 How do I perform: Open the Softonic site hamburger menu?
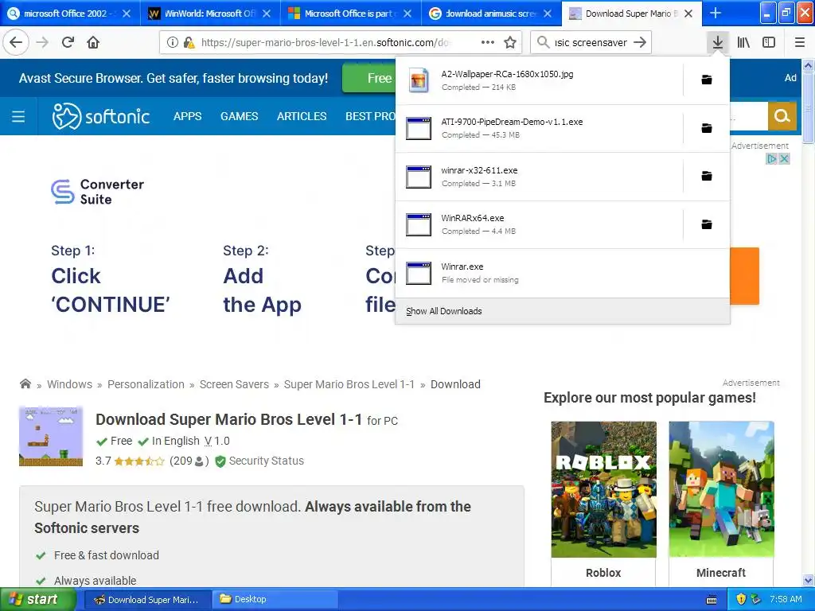[18, 116]
